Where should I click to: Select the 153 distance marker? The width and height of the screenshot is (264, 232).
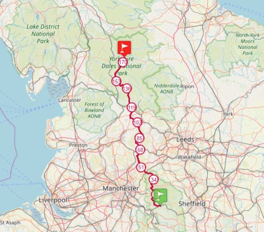(116, 82)
